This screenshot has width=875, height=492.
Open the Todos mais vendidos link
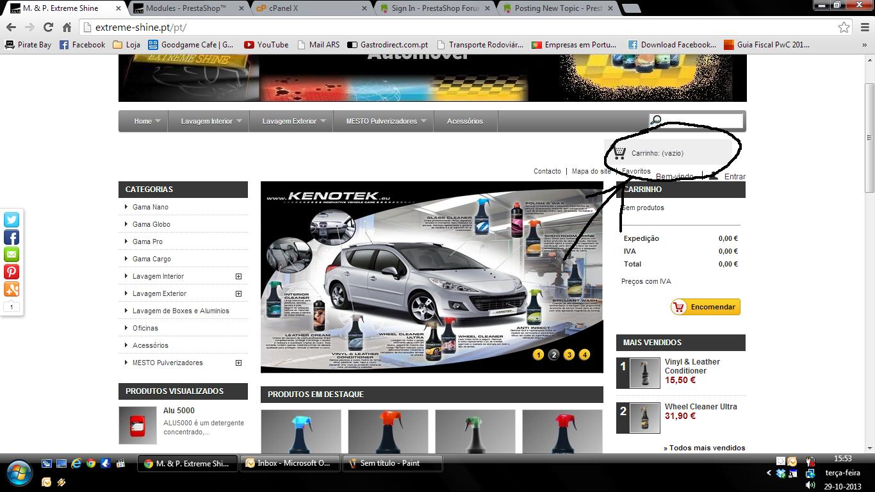pyautogui.click(x=705, y=448)
